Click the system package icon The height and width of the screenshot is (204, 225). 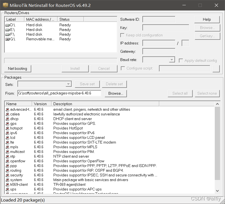click(7, 180)
